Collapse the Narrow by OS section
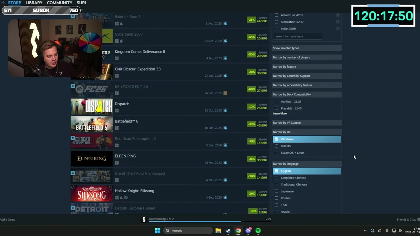This screenshot has width=420, height=236. click(x=306, y=132)
